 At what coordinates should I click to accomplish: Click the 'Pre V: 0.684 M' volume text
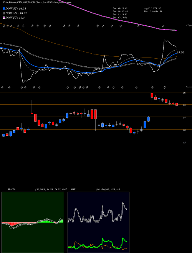click(153, 11)
